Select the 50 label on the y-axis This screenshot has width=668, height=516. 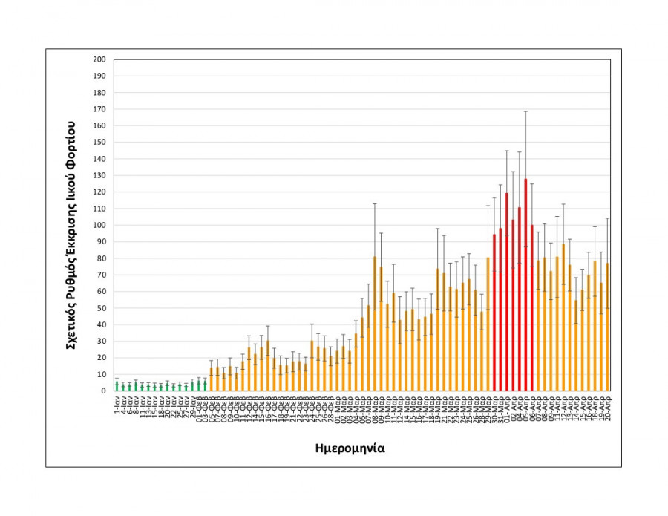coord(102,307)
